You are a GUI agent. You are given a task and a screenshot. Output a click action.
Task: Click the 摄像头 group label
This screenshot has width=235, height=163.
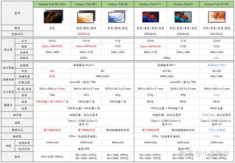[8, 105]
